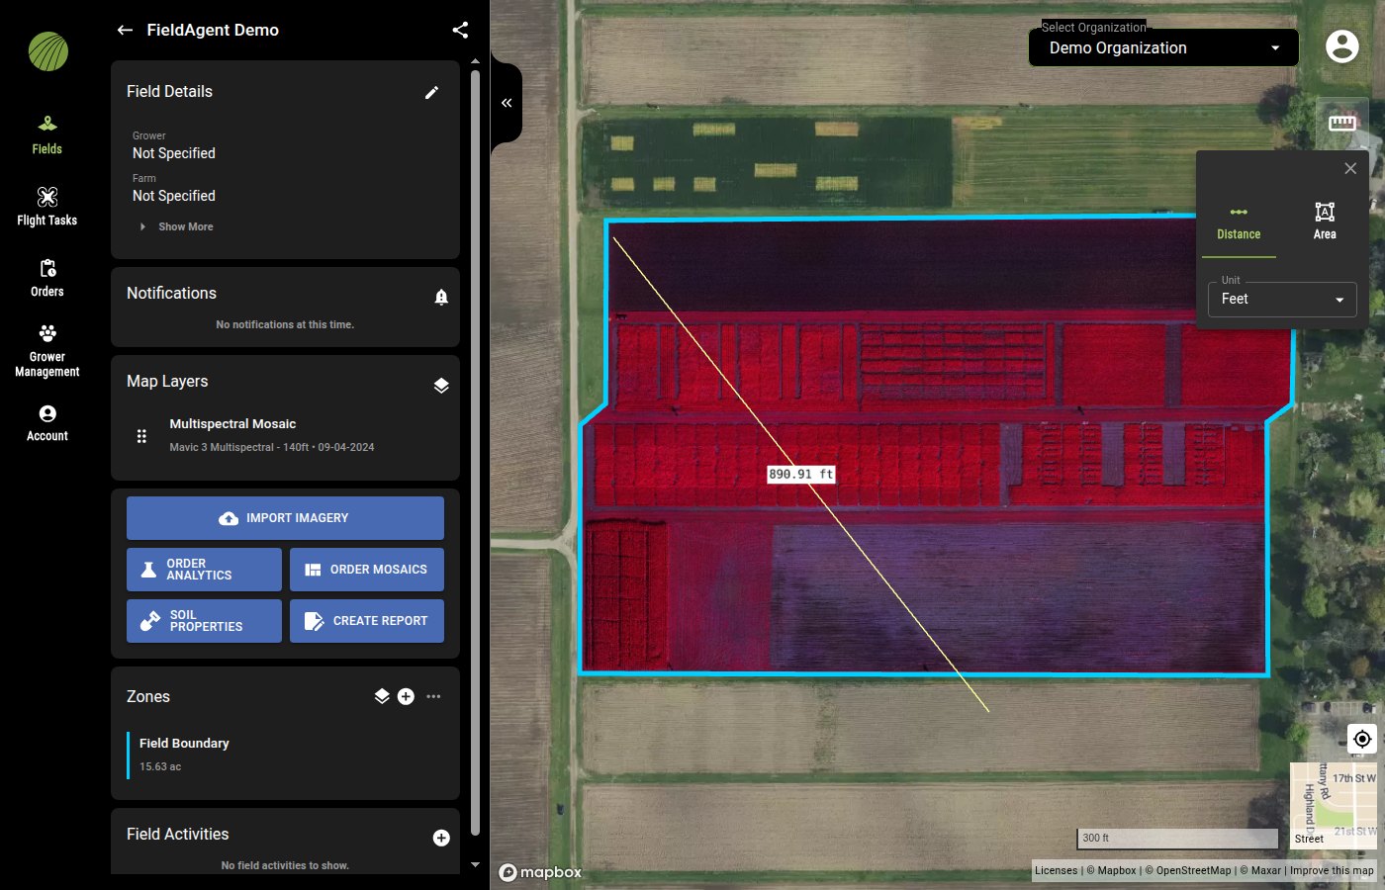Go to Orders in sidebar
1385x890 pixels.
pyautogui.click(x=47, y=278)
